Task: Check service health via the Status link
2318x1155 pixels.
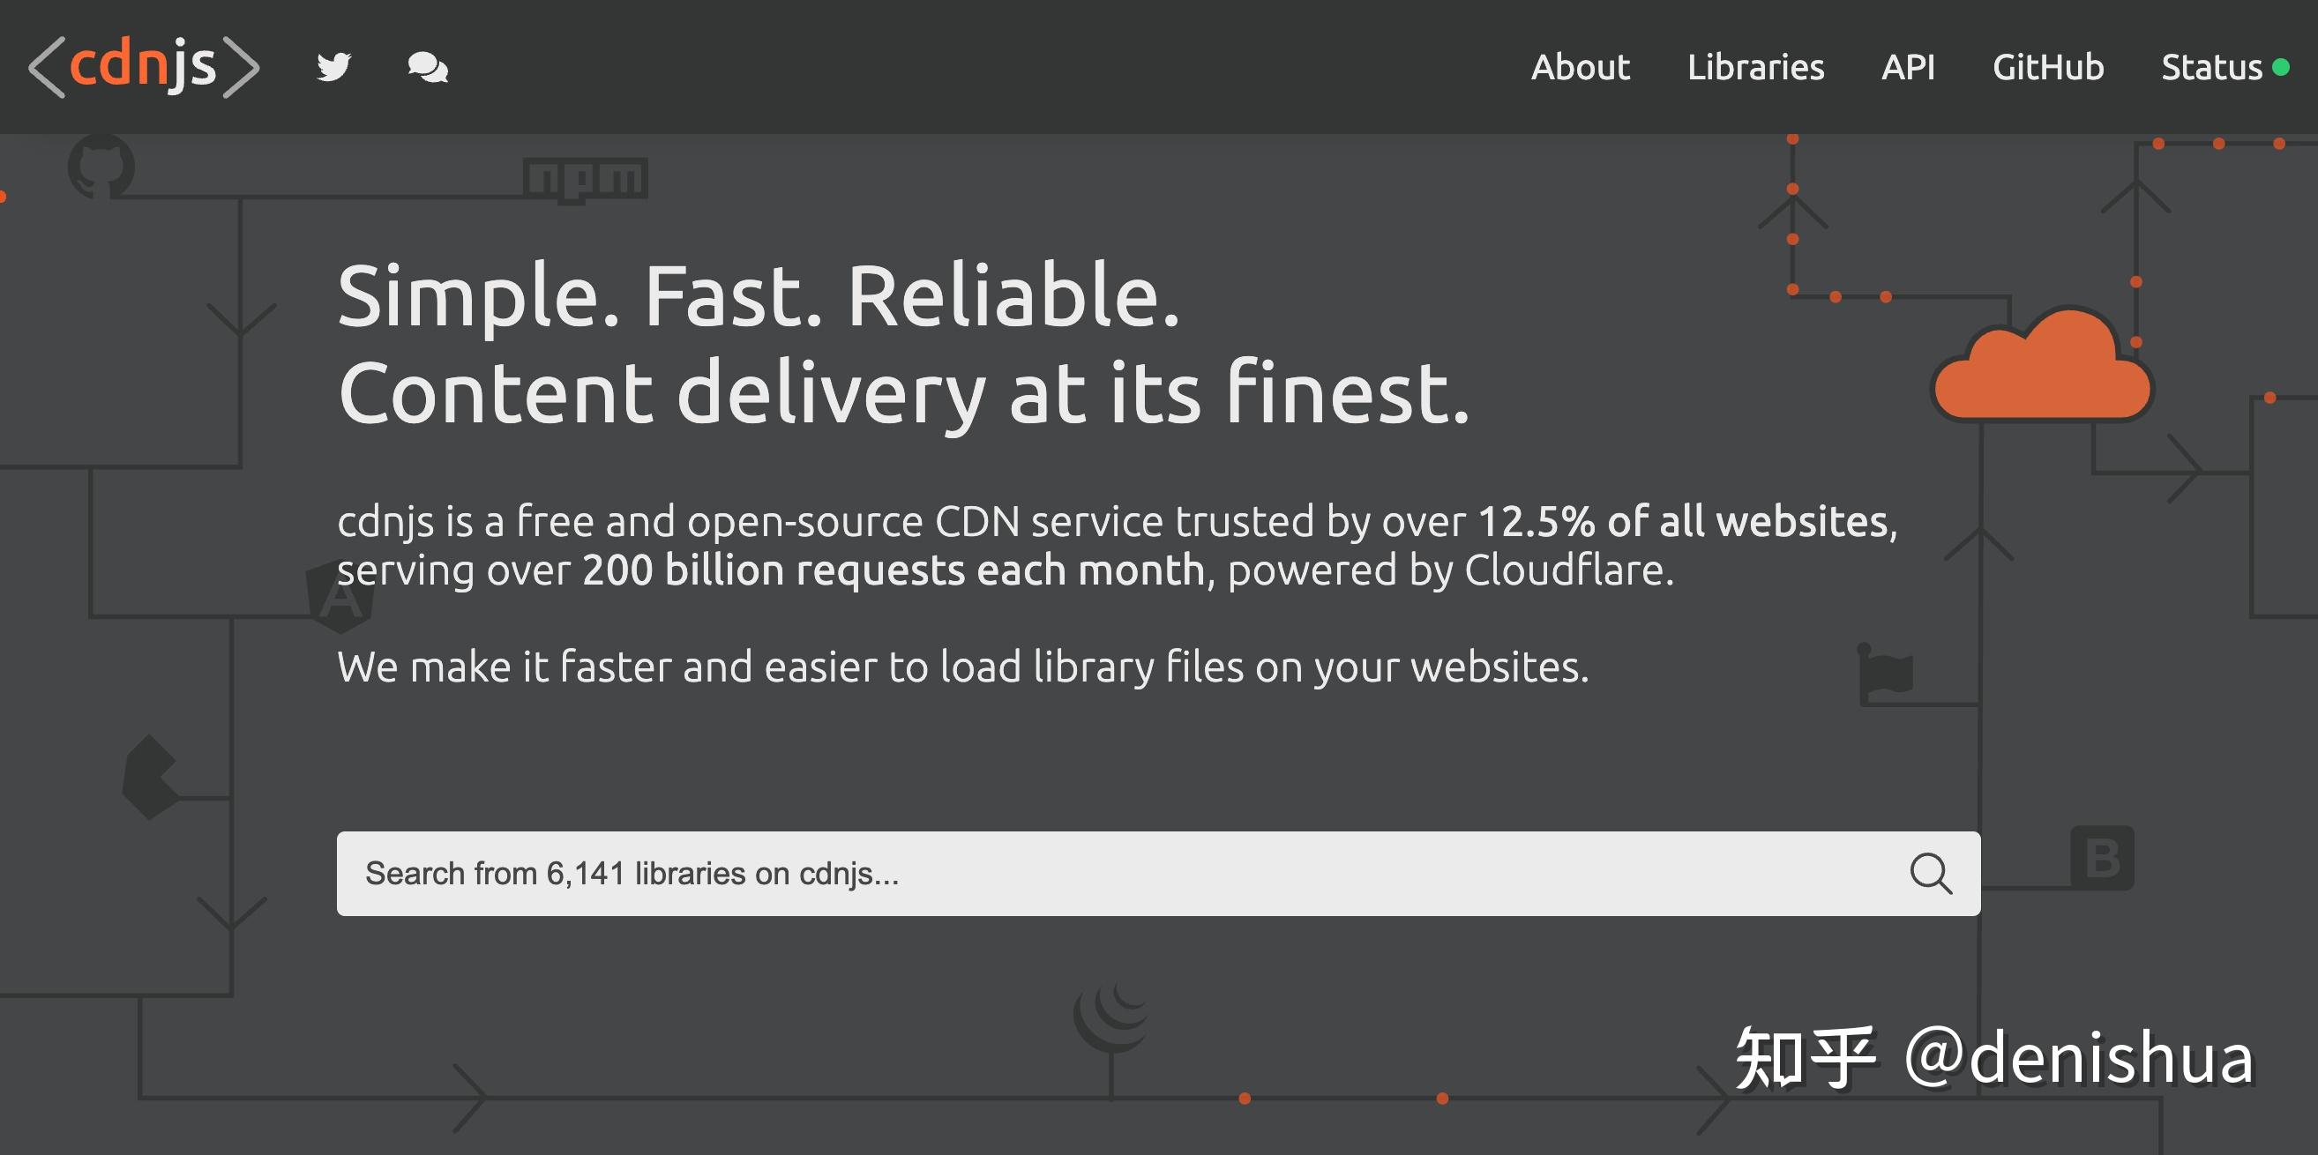Action: [x=2212, y=66]
